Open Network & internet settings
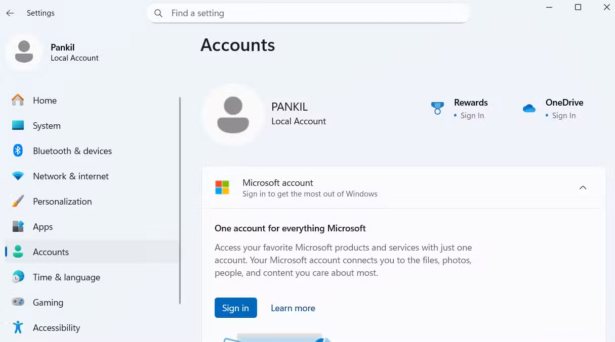This screenshot has height=342, width=615. pos(71,176)
